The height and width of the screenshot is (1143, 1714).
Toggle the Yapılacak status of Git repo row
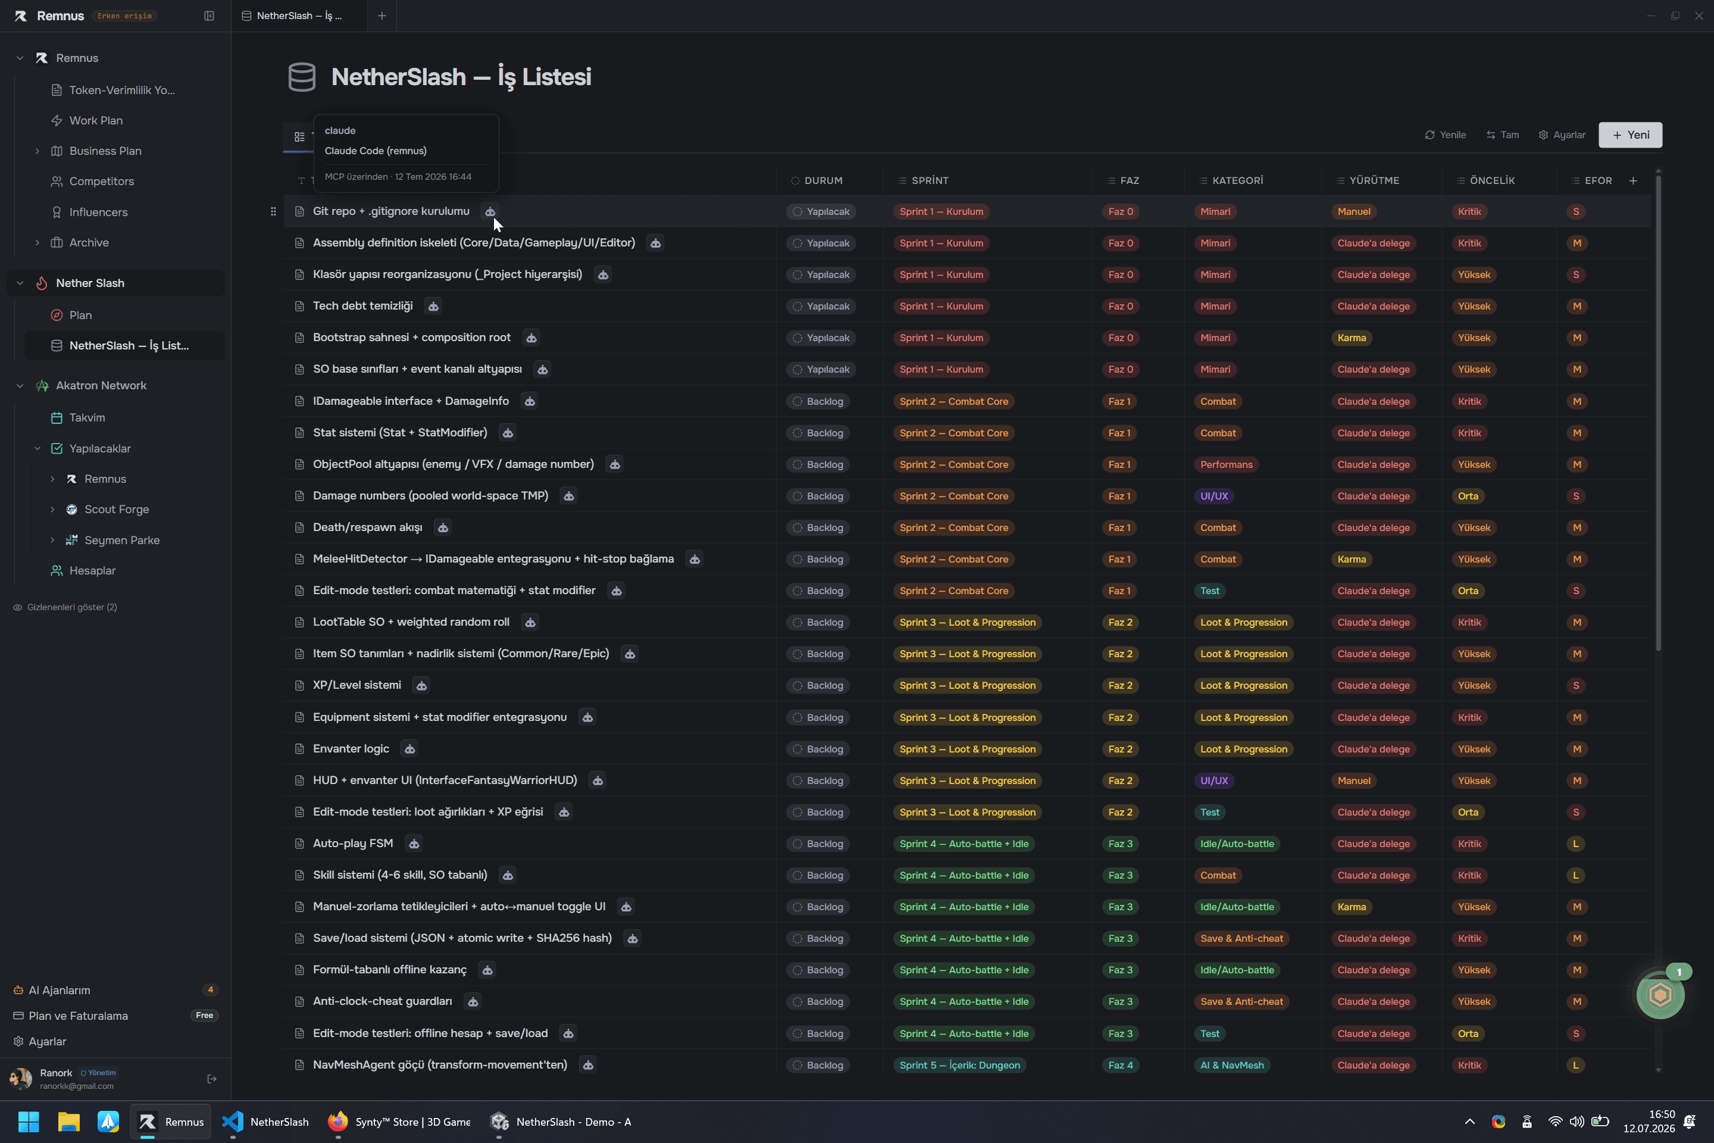821,211
